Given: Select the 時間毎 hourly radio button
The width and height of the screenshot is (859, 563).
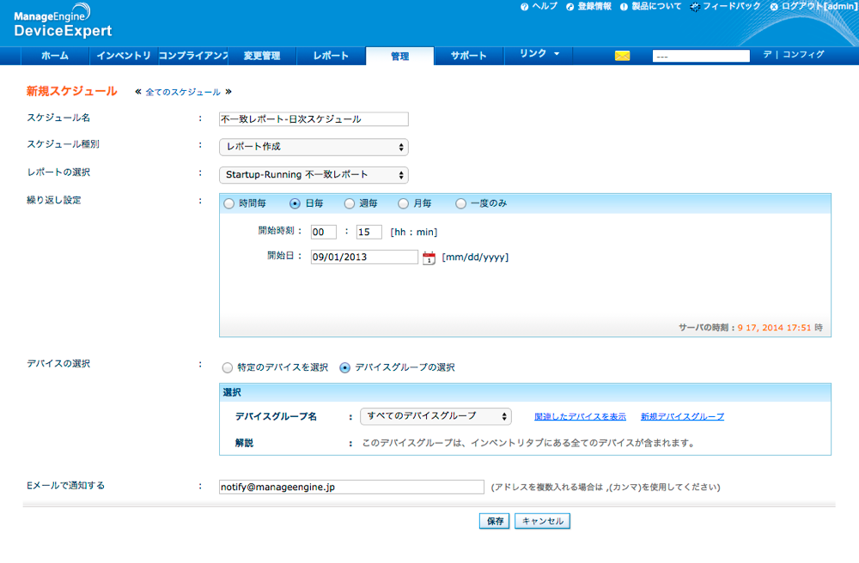Looking at the screenshot, I should (x=228, y=204).
